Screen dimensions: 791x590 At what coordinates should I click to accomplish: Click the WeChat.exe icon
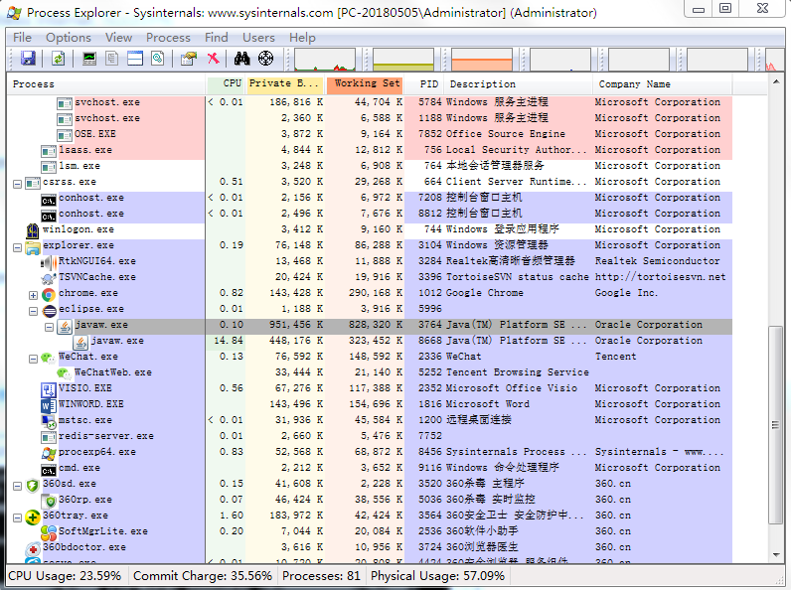click(49, 358)
